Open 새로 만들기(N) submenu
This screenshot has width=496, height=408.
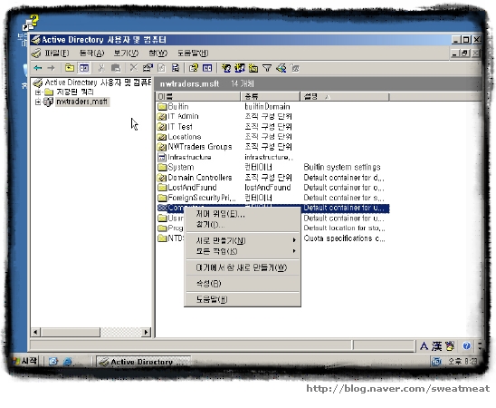click(x=243, y=241)
